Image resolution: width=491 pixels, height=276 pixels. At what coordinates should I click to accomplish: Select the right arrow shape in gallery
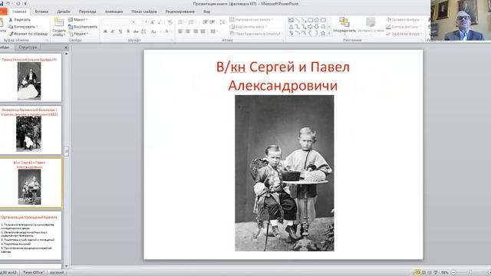[310, 27]
